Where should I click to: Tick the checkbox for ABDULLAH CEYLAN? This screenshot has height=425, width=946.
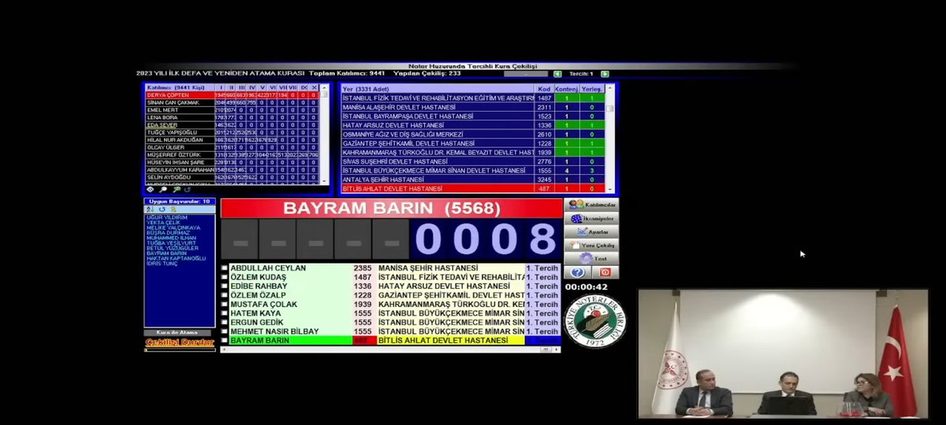click(x=225, y=268)
